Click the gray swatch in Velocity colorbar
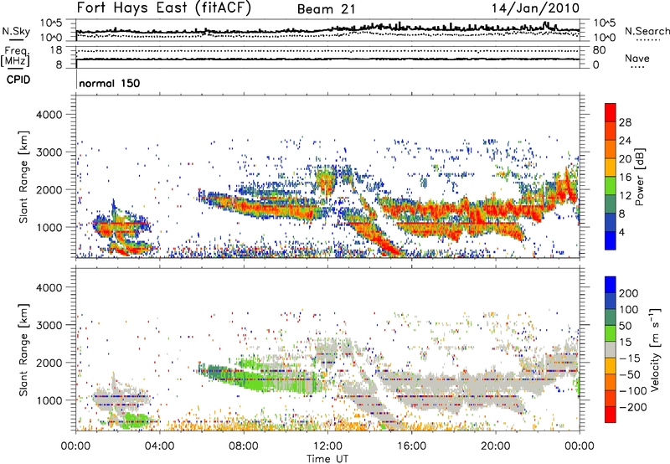Viewport: 670px width, 464px height. click(611, 349)
